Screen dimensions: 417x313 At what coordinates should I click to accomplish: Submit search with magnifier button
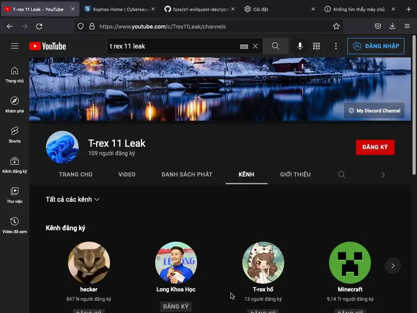point(276,46)
